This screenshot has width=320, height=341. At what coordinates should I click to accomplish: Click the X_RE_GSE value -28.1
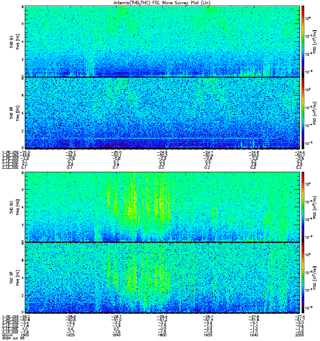pyautogui.click(x=208, y=317)
